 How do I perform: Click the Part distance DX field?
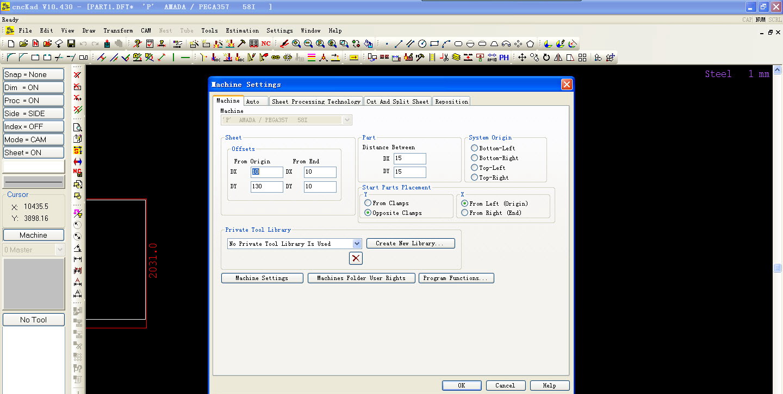point(410,159)
